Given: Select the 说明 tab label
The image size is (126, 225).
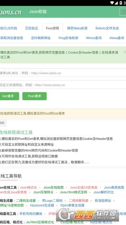Looking at the screenshot, I should coord(3,123).
